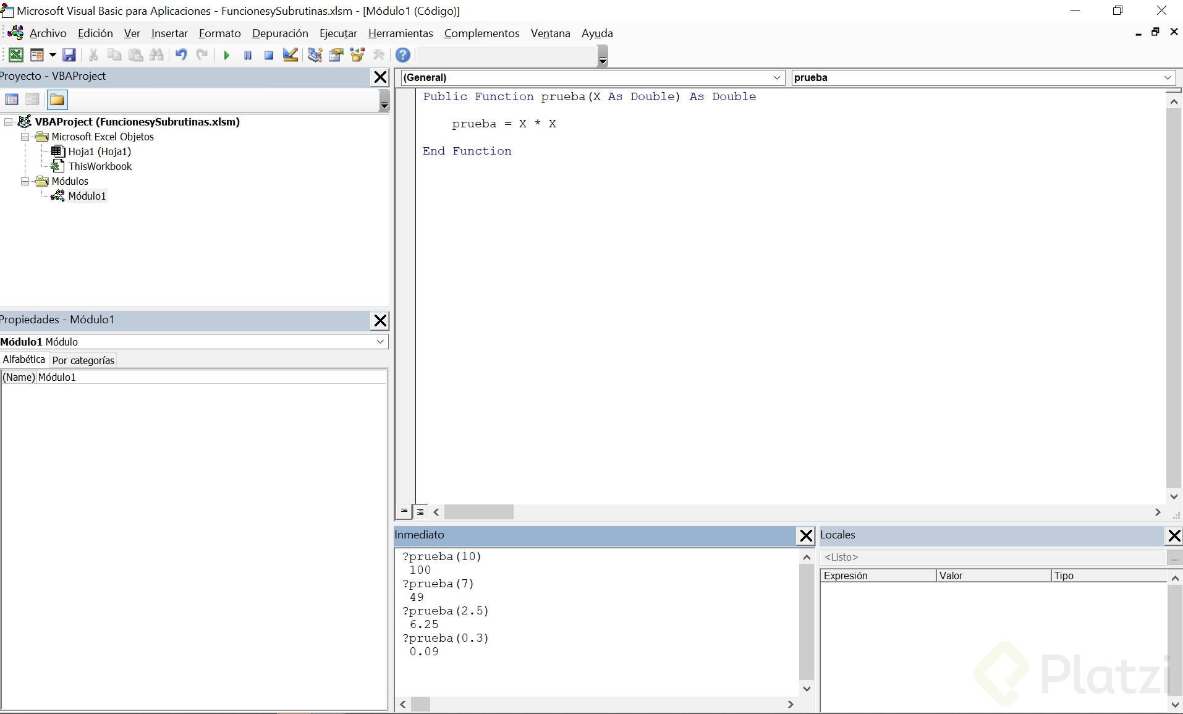1183x714 pixels.
Task: Click the Inmediato window scroll up arrow
Action: point(807,557)
